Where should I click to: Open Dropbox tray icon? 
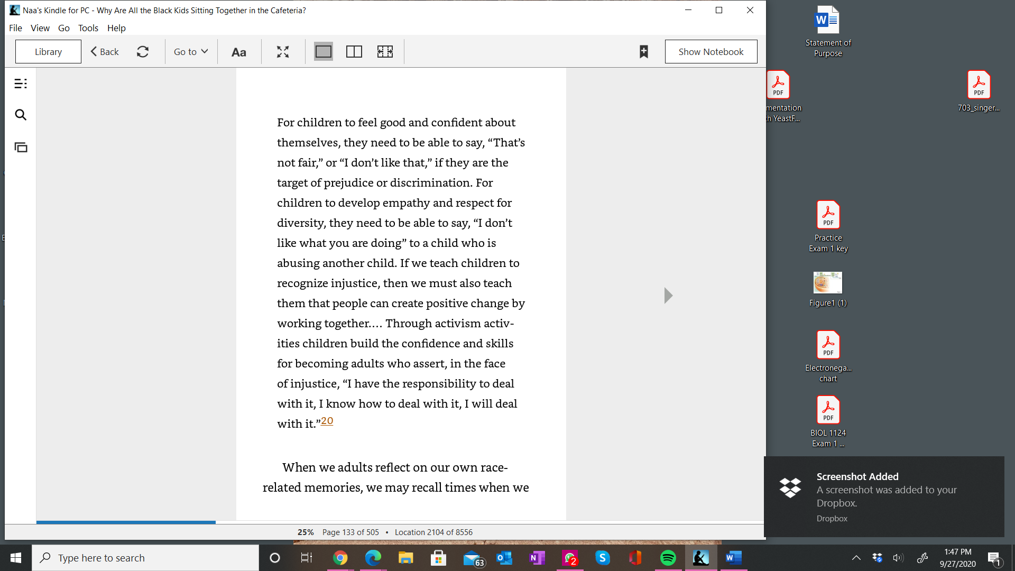[877, 558]
